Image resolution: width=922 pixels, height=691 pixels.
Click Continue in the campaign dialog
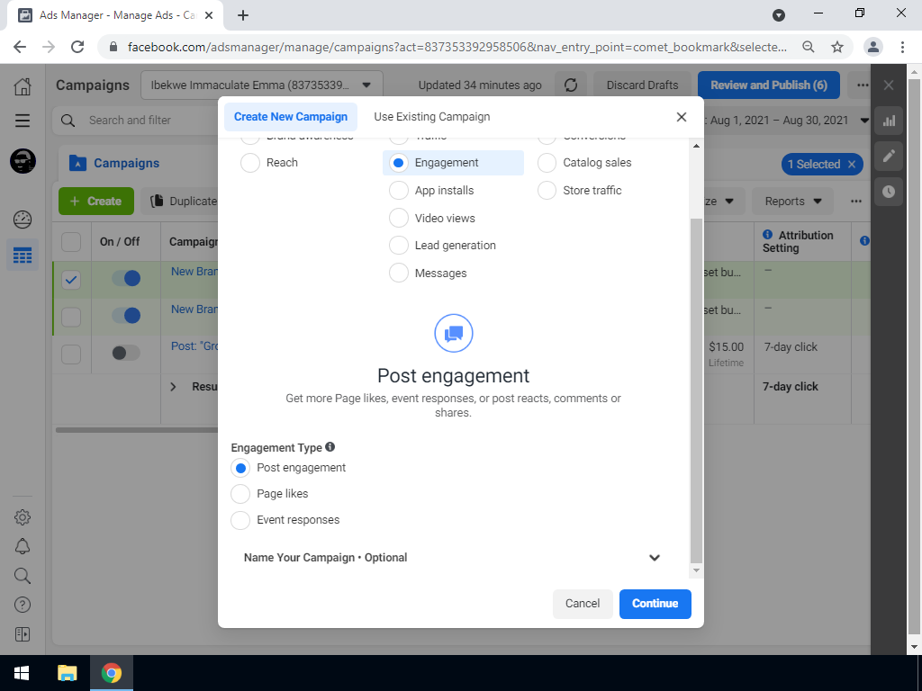pyautogui.click(x=655, y=604)
